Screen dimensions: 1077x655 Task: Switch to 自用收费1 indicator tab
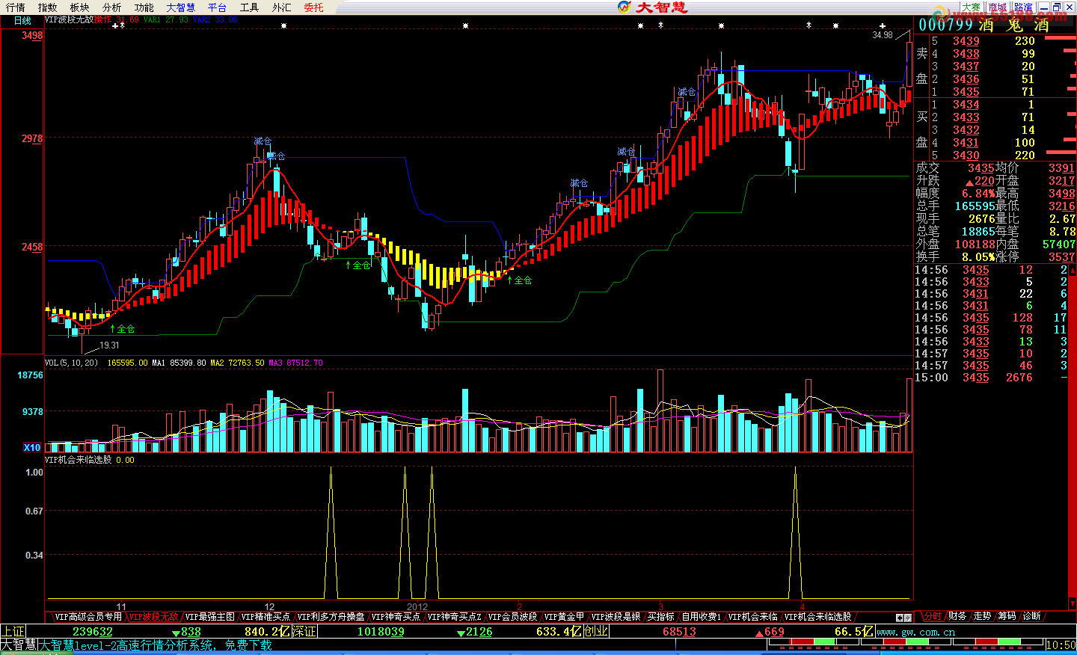point(701,617)
